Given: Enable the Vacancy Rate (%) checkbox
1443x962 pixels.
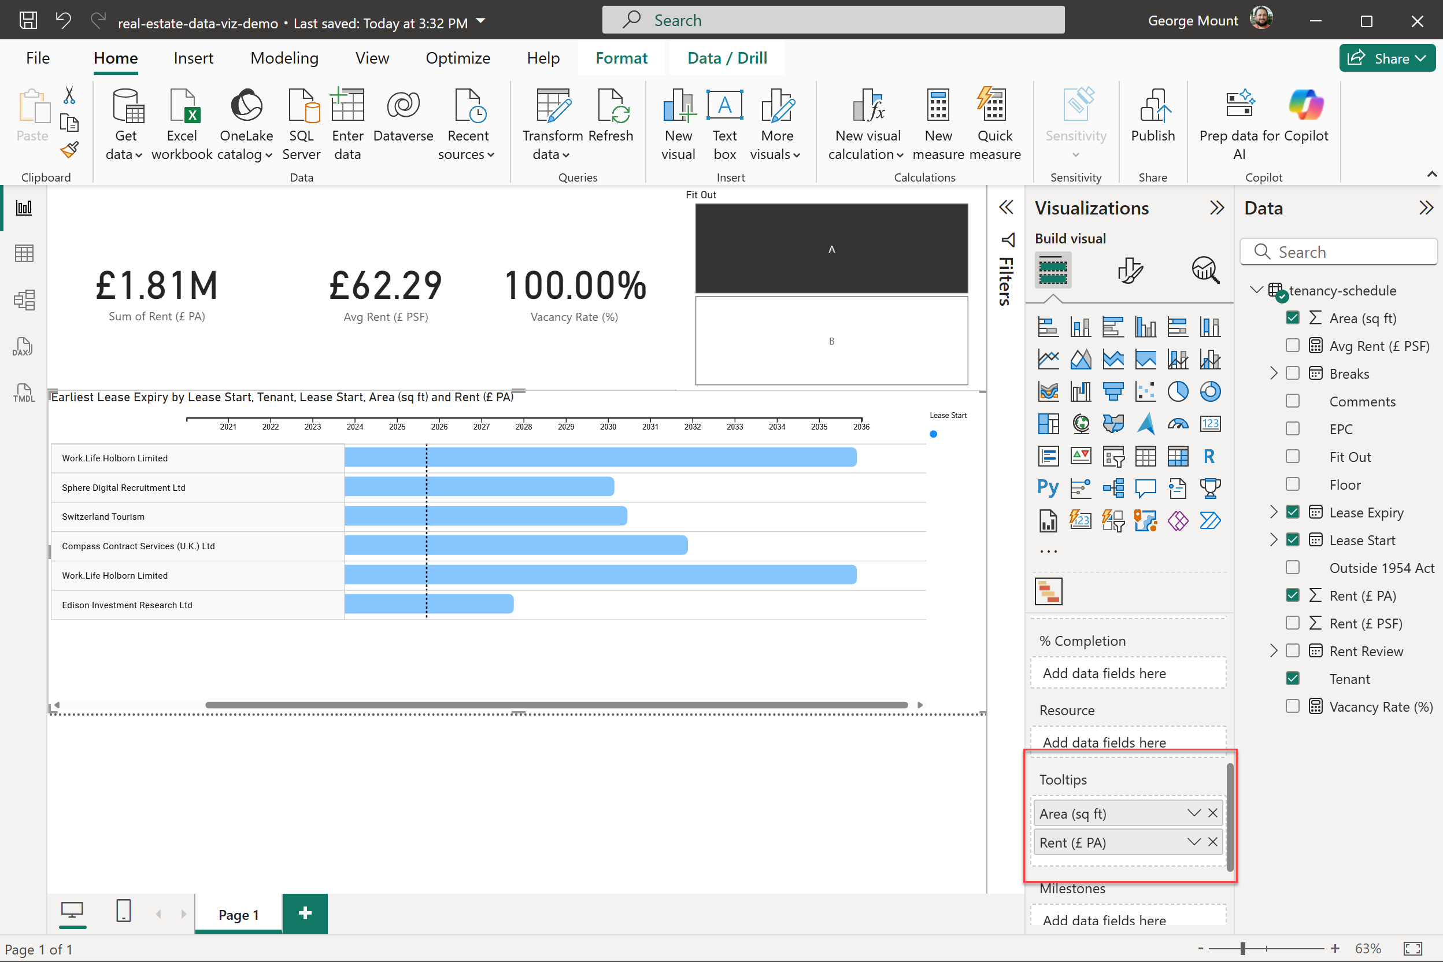Looking at the screenshot, I should [x=1292, y=706].
